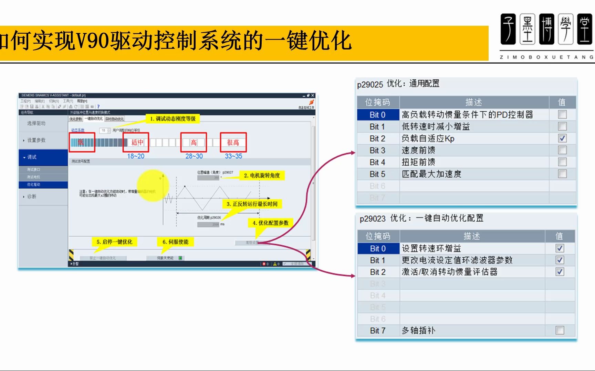Toggle Bit 1 reduce gain at low speed checkbox
595x371 pixels.
tap(562, 126)
